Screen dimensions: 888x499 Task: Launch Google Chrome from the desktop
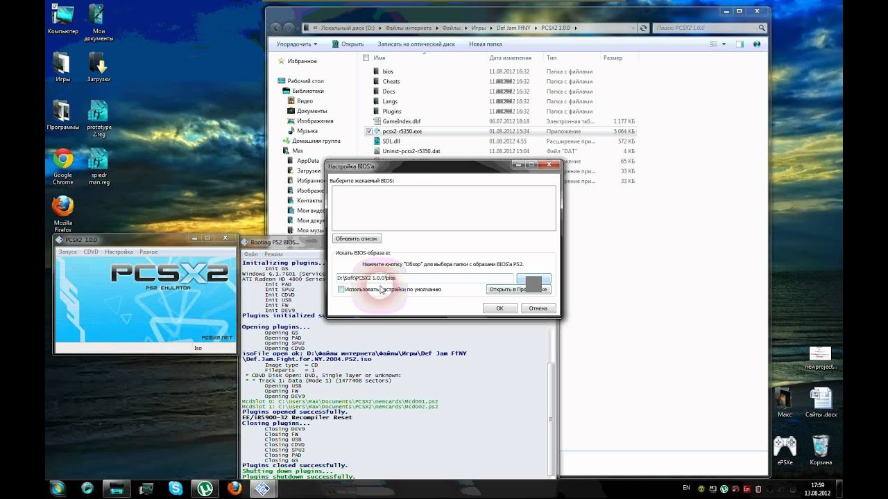pyautogui.click(x=62, y=167)
